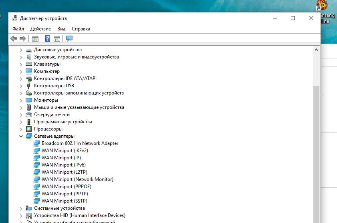Expand the Устройства HID node
Viewport: 337px width, 223px height.
pyautogui.click(x=21, y=215)
